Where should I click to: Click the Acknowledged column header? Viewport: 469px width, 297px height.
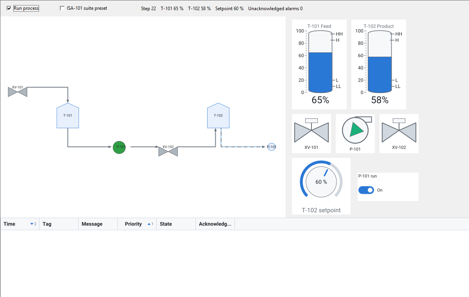tap(215, 224)
